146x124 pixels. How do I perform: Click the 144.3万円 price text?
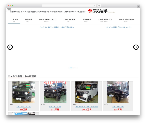[86, 110]
